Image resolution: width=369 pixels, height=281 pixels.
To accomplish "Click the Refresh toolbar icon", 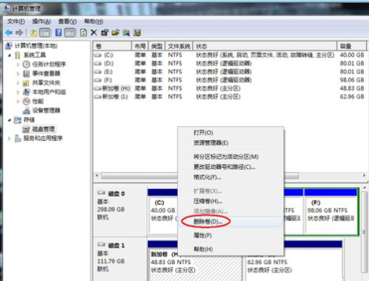I will point(83,33).
